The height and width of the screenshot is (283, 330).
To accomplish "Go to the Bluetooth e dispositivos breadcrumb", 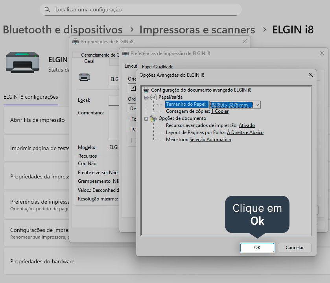I will coord(63,29).
